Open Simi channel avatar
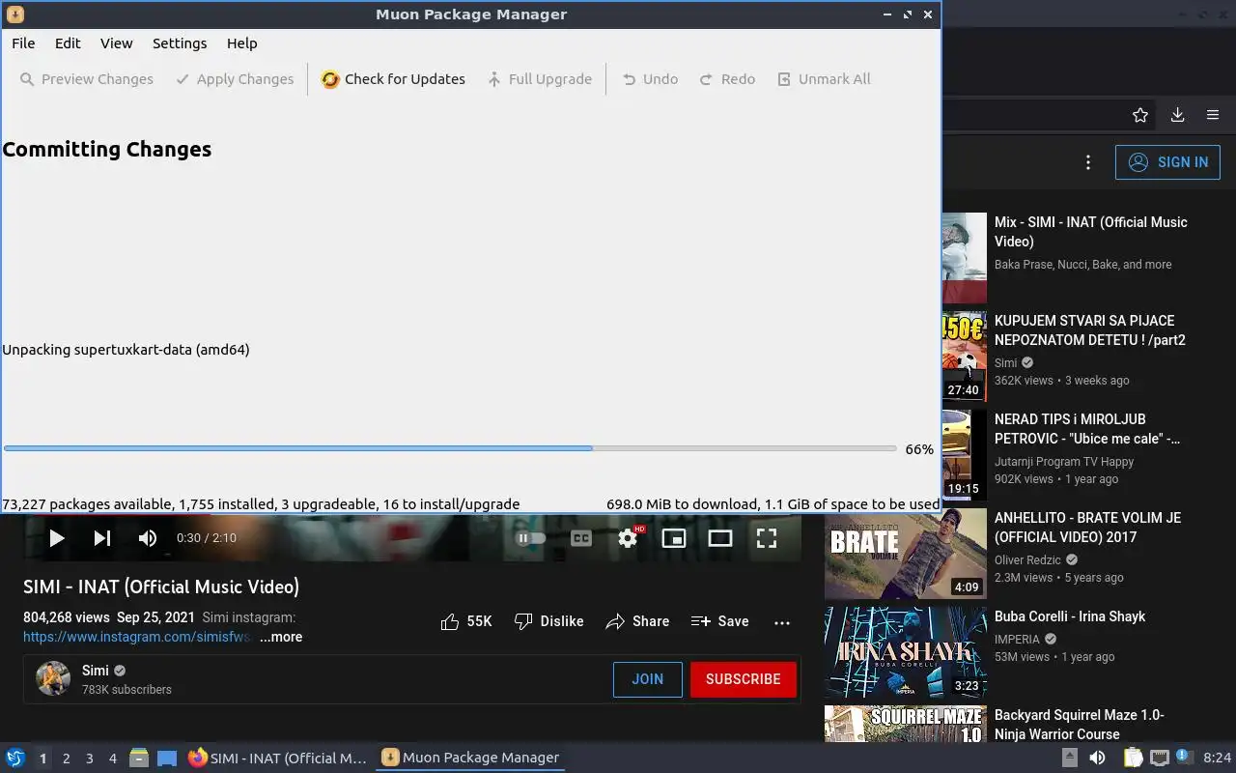This screenshot has width=1236, height=773. pos(53,678)
